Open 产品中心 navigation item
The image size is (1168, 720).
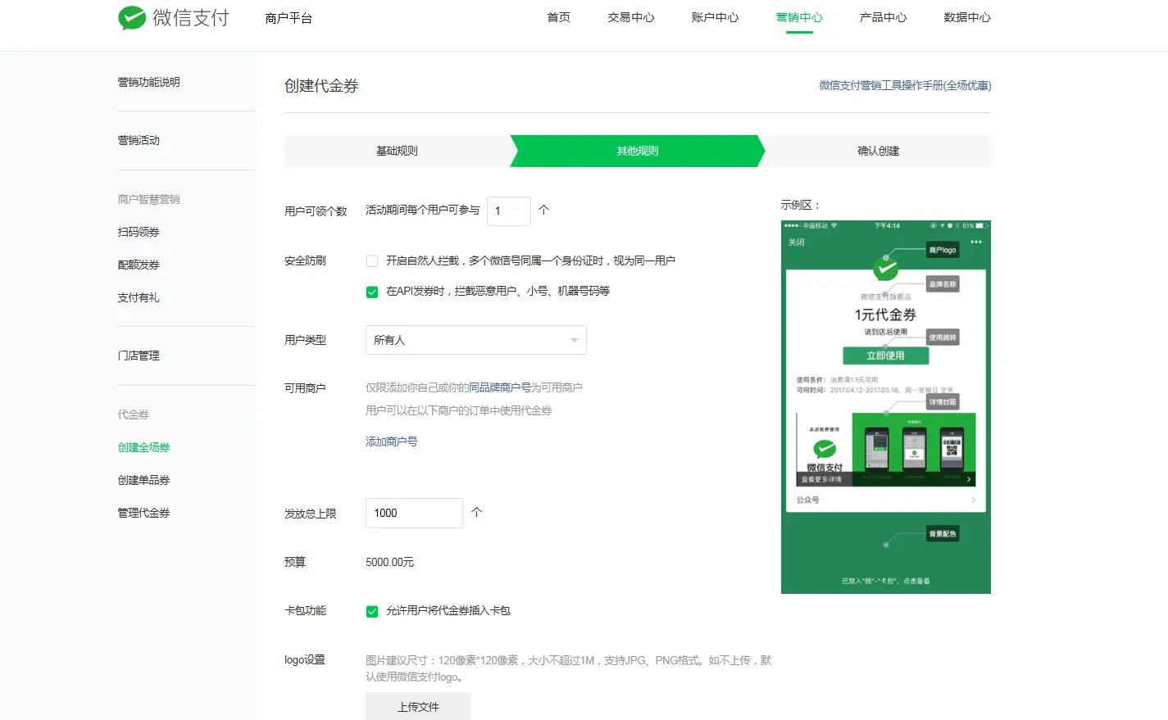coord(883,17)
